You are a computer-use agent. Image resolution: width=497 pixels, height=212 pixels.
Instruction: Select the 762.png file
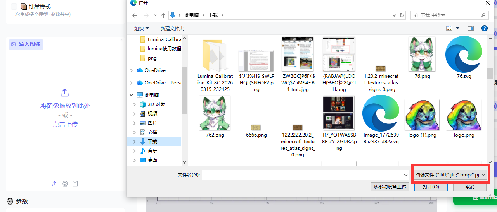tap(215, 116)
